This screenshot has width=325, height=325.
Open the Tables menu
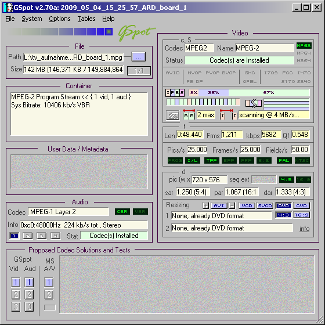point(86,19)
